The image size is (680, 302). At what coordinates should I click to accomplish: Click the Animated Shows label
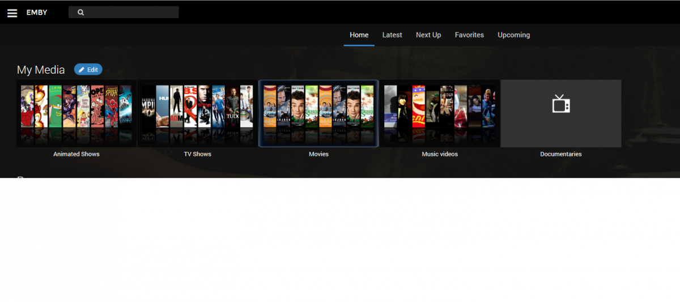76,154
